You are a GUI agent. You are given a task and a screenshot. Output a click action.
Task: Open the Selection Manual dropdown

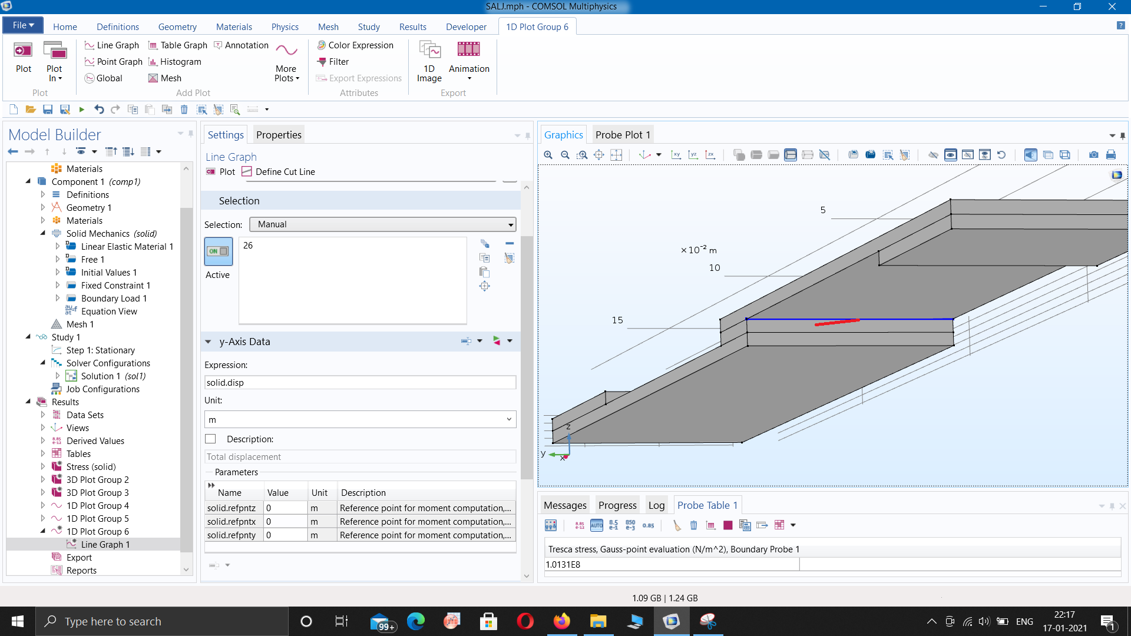[383, 224]
